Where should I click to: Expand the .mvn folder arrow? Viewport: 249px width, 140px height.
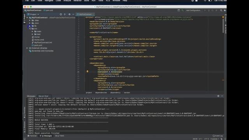pyautogui.click(x=30, y=23)
